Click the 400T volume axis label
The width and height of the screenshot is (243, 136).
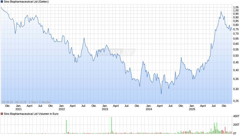tap(236, 116)
